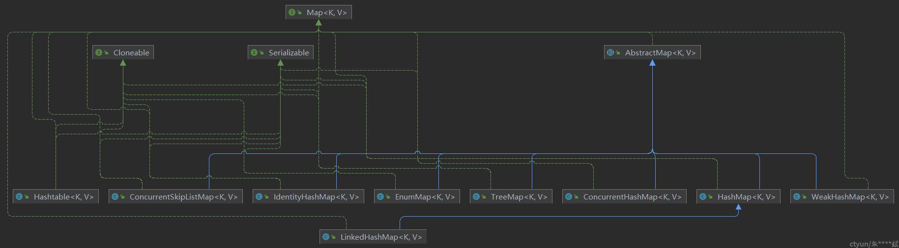Click the class icon on HashMap

click(703, 197)
